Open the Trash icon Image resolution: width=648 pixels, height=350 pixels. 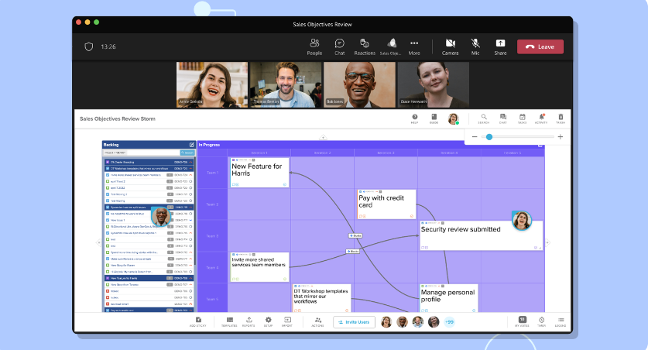[561, 118]
